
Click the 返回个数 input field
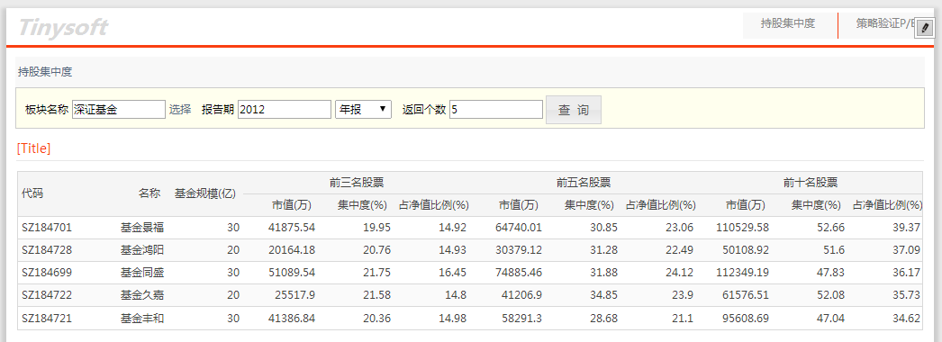click(x=495, y=109)
